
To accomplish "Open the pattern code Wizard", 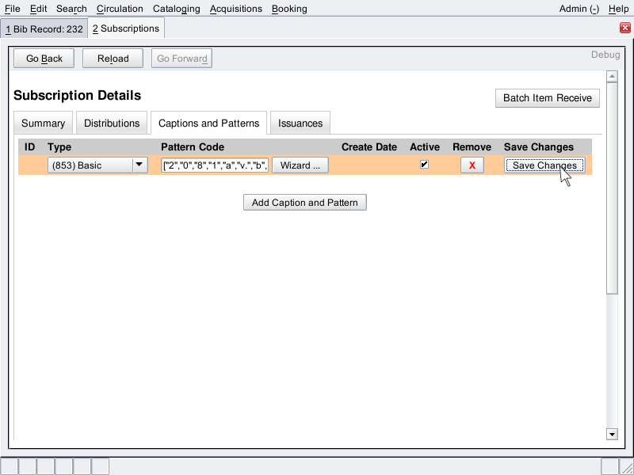I will [x=300, y=165].
